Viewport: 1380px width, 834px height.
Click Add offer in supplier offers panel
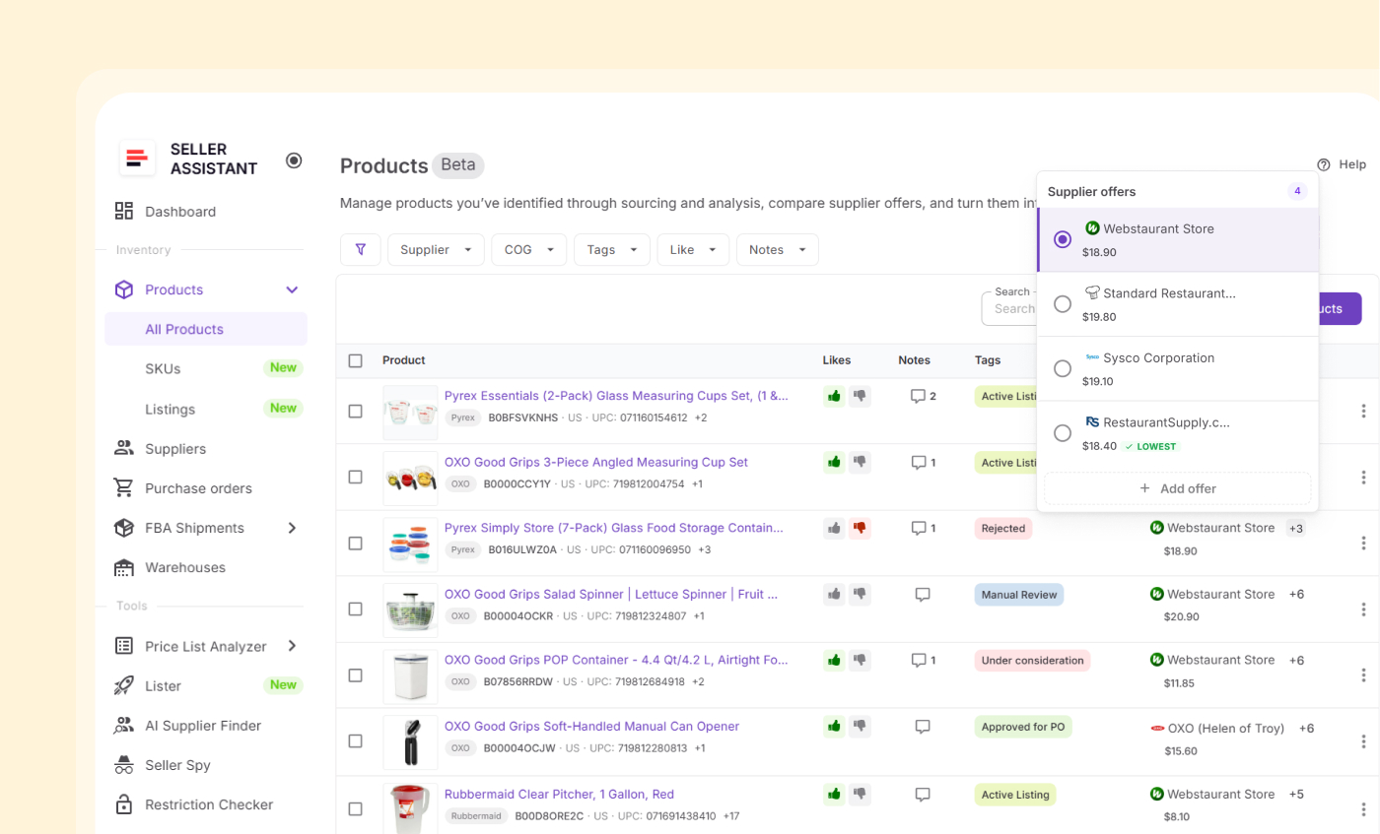pyautogui.click(x=1177, y=488)
